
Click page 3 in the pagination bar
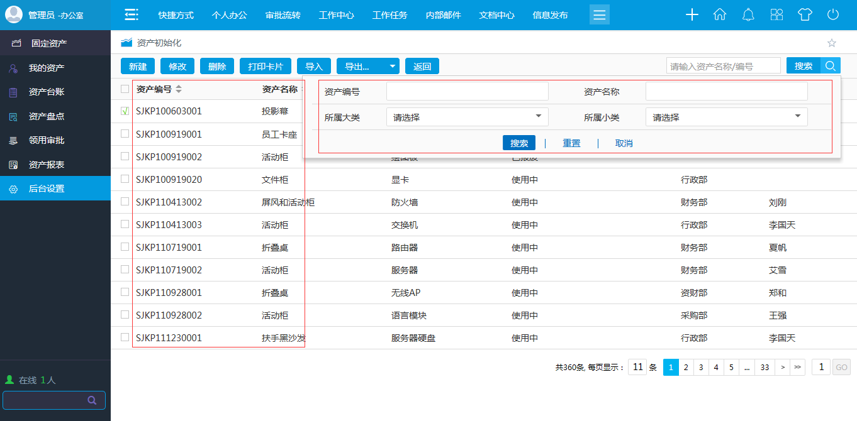click(x=700, y=367)
